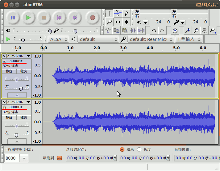Screen dimensions: 220x171
Task: Select the Time Shift tool
Action: coord(118,22)
